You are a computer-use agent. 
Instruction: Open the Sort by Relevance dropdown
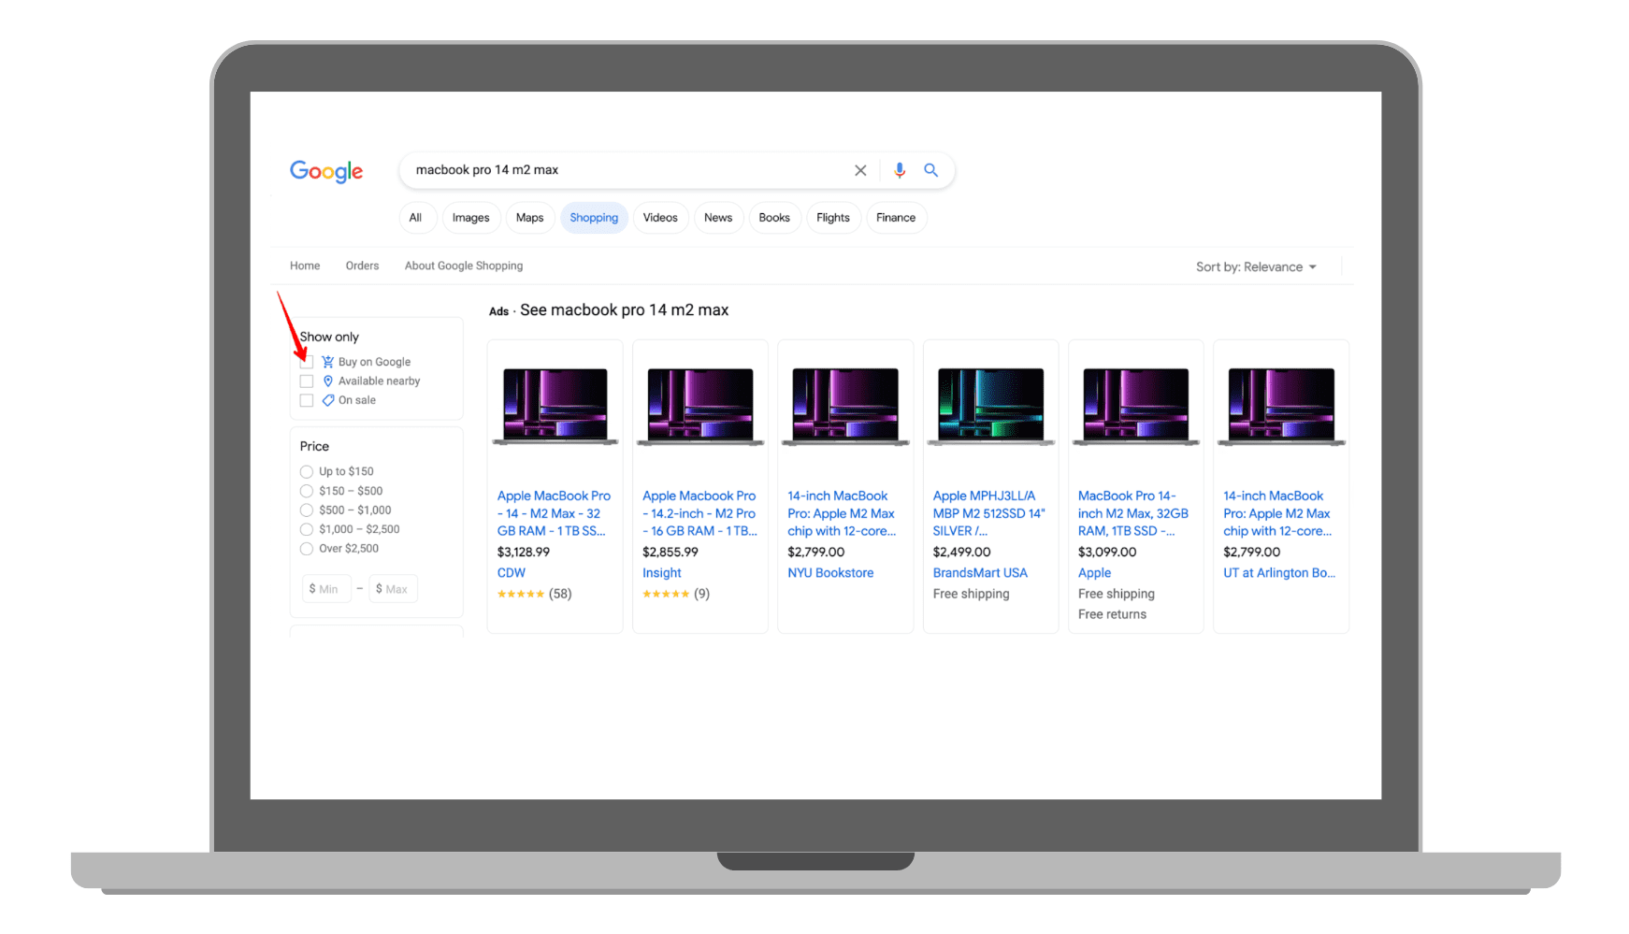(x=1256, y=267)
